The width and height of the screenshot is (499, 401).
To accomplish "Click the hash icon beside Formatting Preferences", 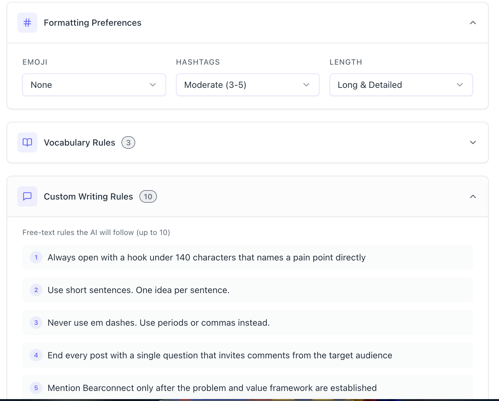I will 27,23.
